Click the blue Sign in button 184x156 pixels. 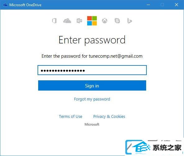click(x=92, y=86)
